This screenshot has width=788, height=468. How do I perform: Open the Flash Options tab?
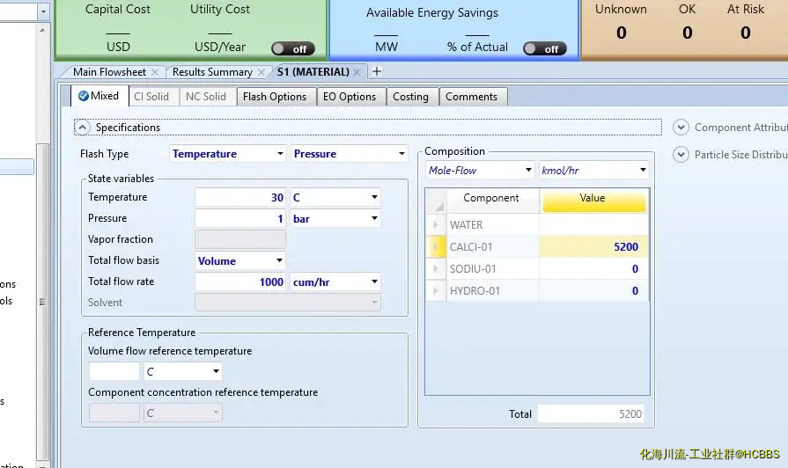tap(275, 97)
